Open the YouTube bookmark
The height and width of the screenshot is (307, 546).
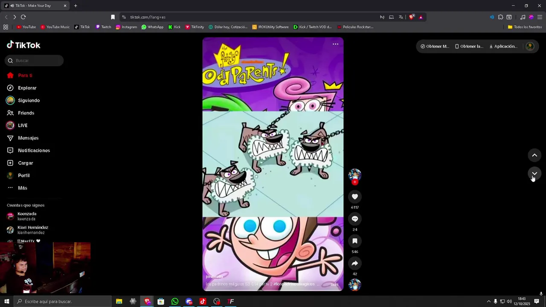(x=26, y=27)
